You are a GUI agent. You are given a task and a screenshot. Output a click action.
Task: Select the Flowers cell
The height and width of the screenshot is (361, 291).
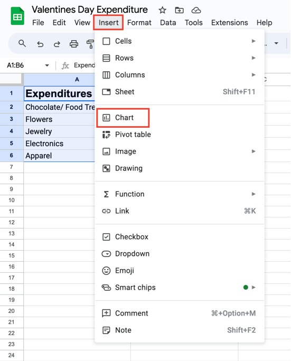pos(59,119)
